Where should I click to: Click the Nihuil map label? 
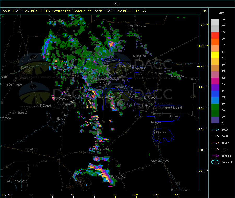pos(62,119)
